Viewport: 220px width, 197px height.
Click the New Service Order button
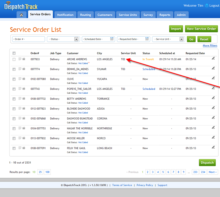point(201,29)
